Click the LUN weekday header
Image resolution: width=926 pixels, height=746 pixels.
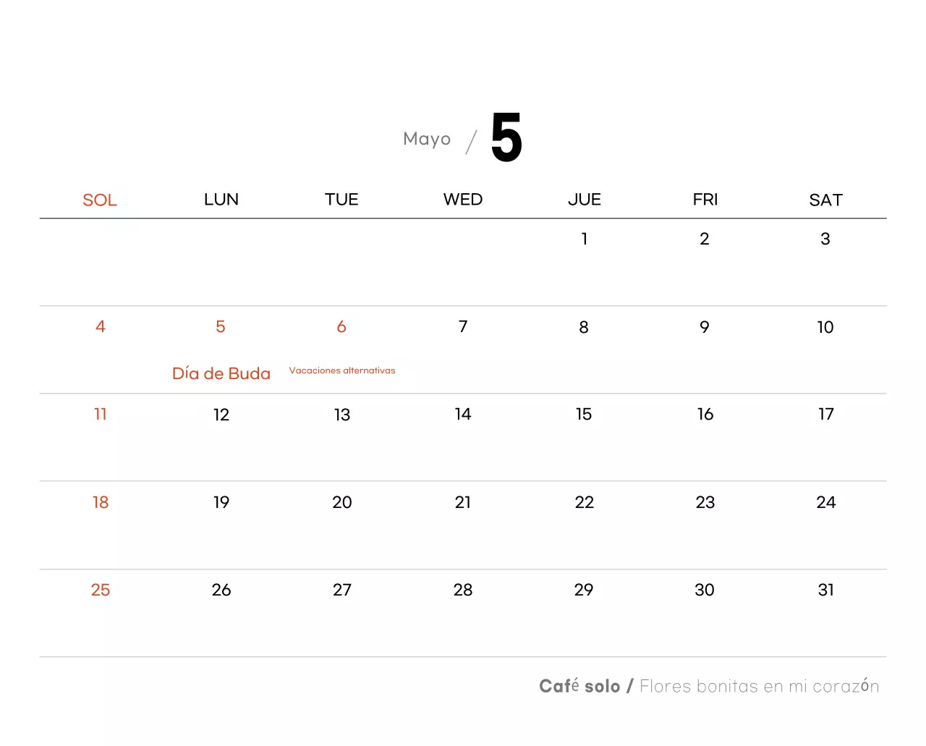pyautogui.click(x=221, y=200)
